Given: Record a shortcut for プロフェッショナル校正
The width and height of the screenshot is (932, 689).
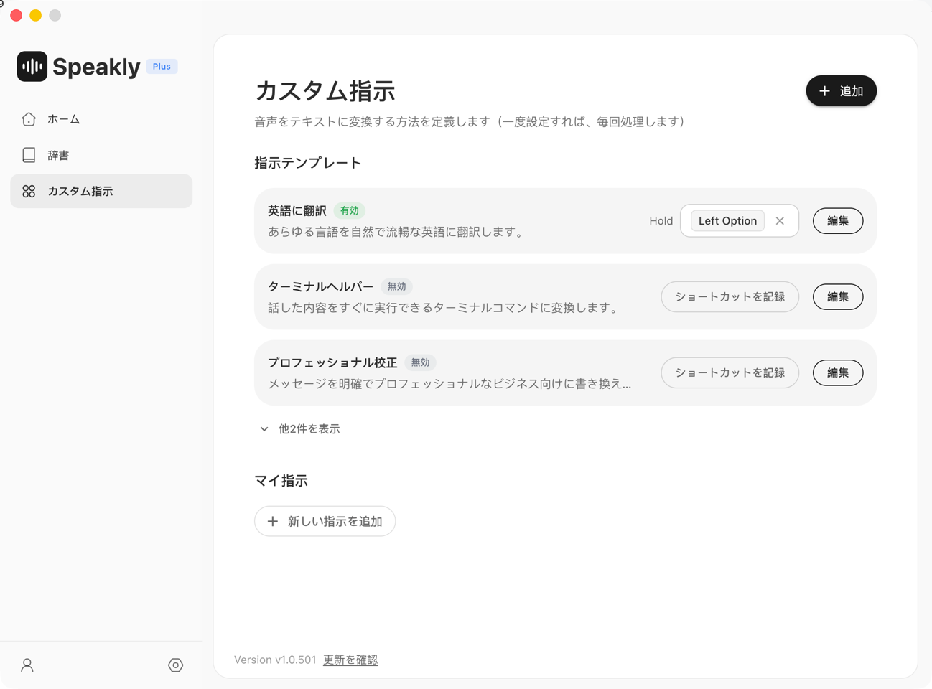Looking at the screenshot, I should pyautogui.click(x=730, y=373).
